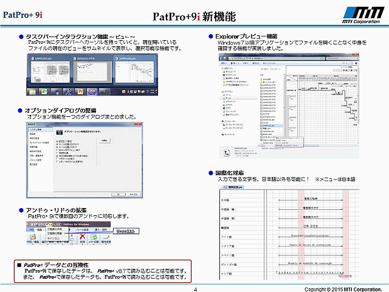Click the green レイヤー切替 ribbon button
The height and width of the screenshot is (292, 389).
tap(94, 238)
